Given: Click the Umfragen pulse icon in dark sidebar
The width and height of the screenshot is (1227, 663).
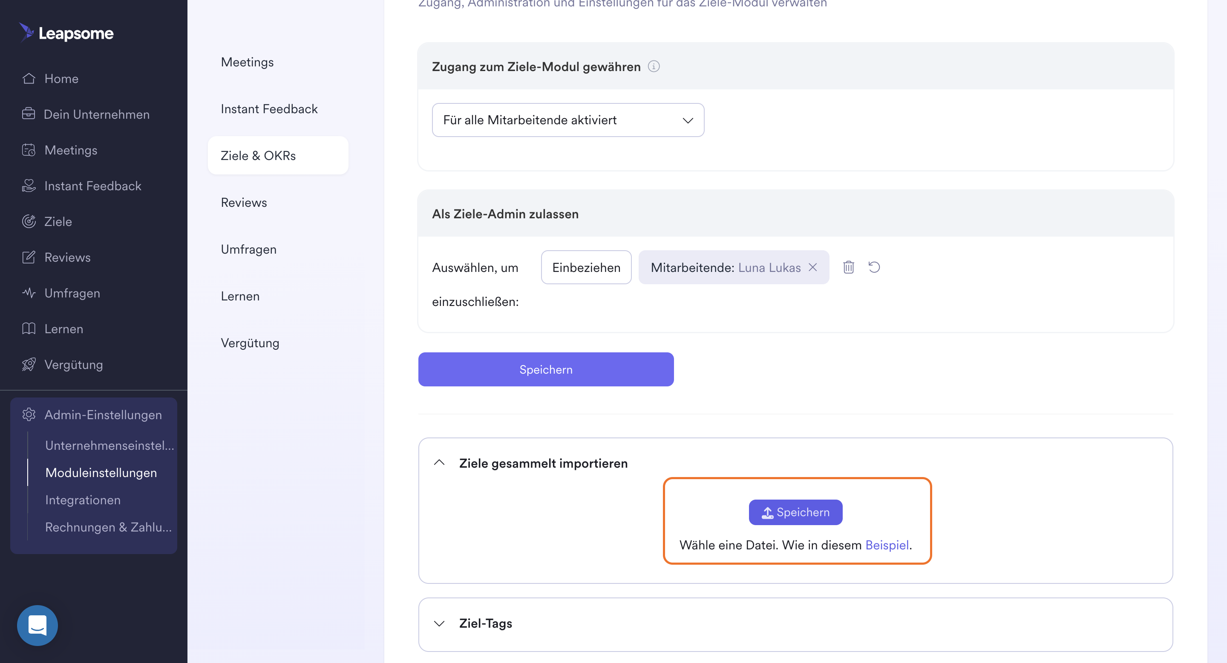Looking at the screenshot, I should (29, 292).
